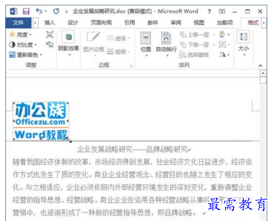
Task: Open the 阴影效果 shadow effects button
Action: point(68,43)
